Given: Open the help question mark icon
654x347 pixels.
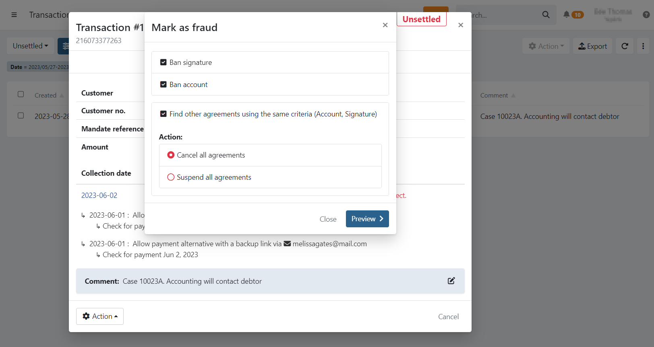Looking at the screenshot, I should [646, 15].
